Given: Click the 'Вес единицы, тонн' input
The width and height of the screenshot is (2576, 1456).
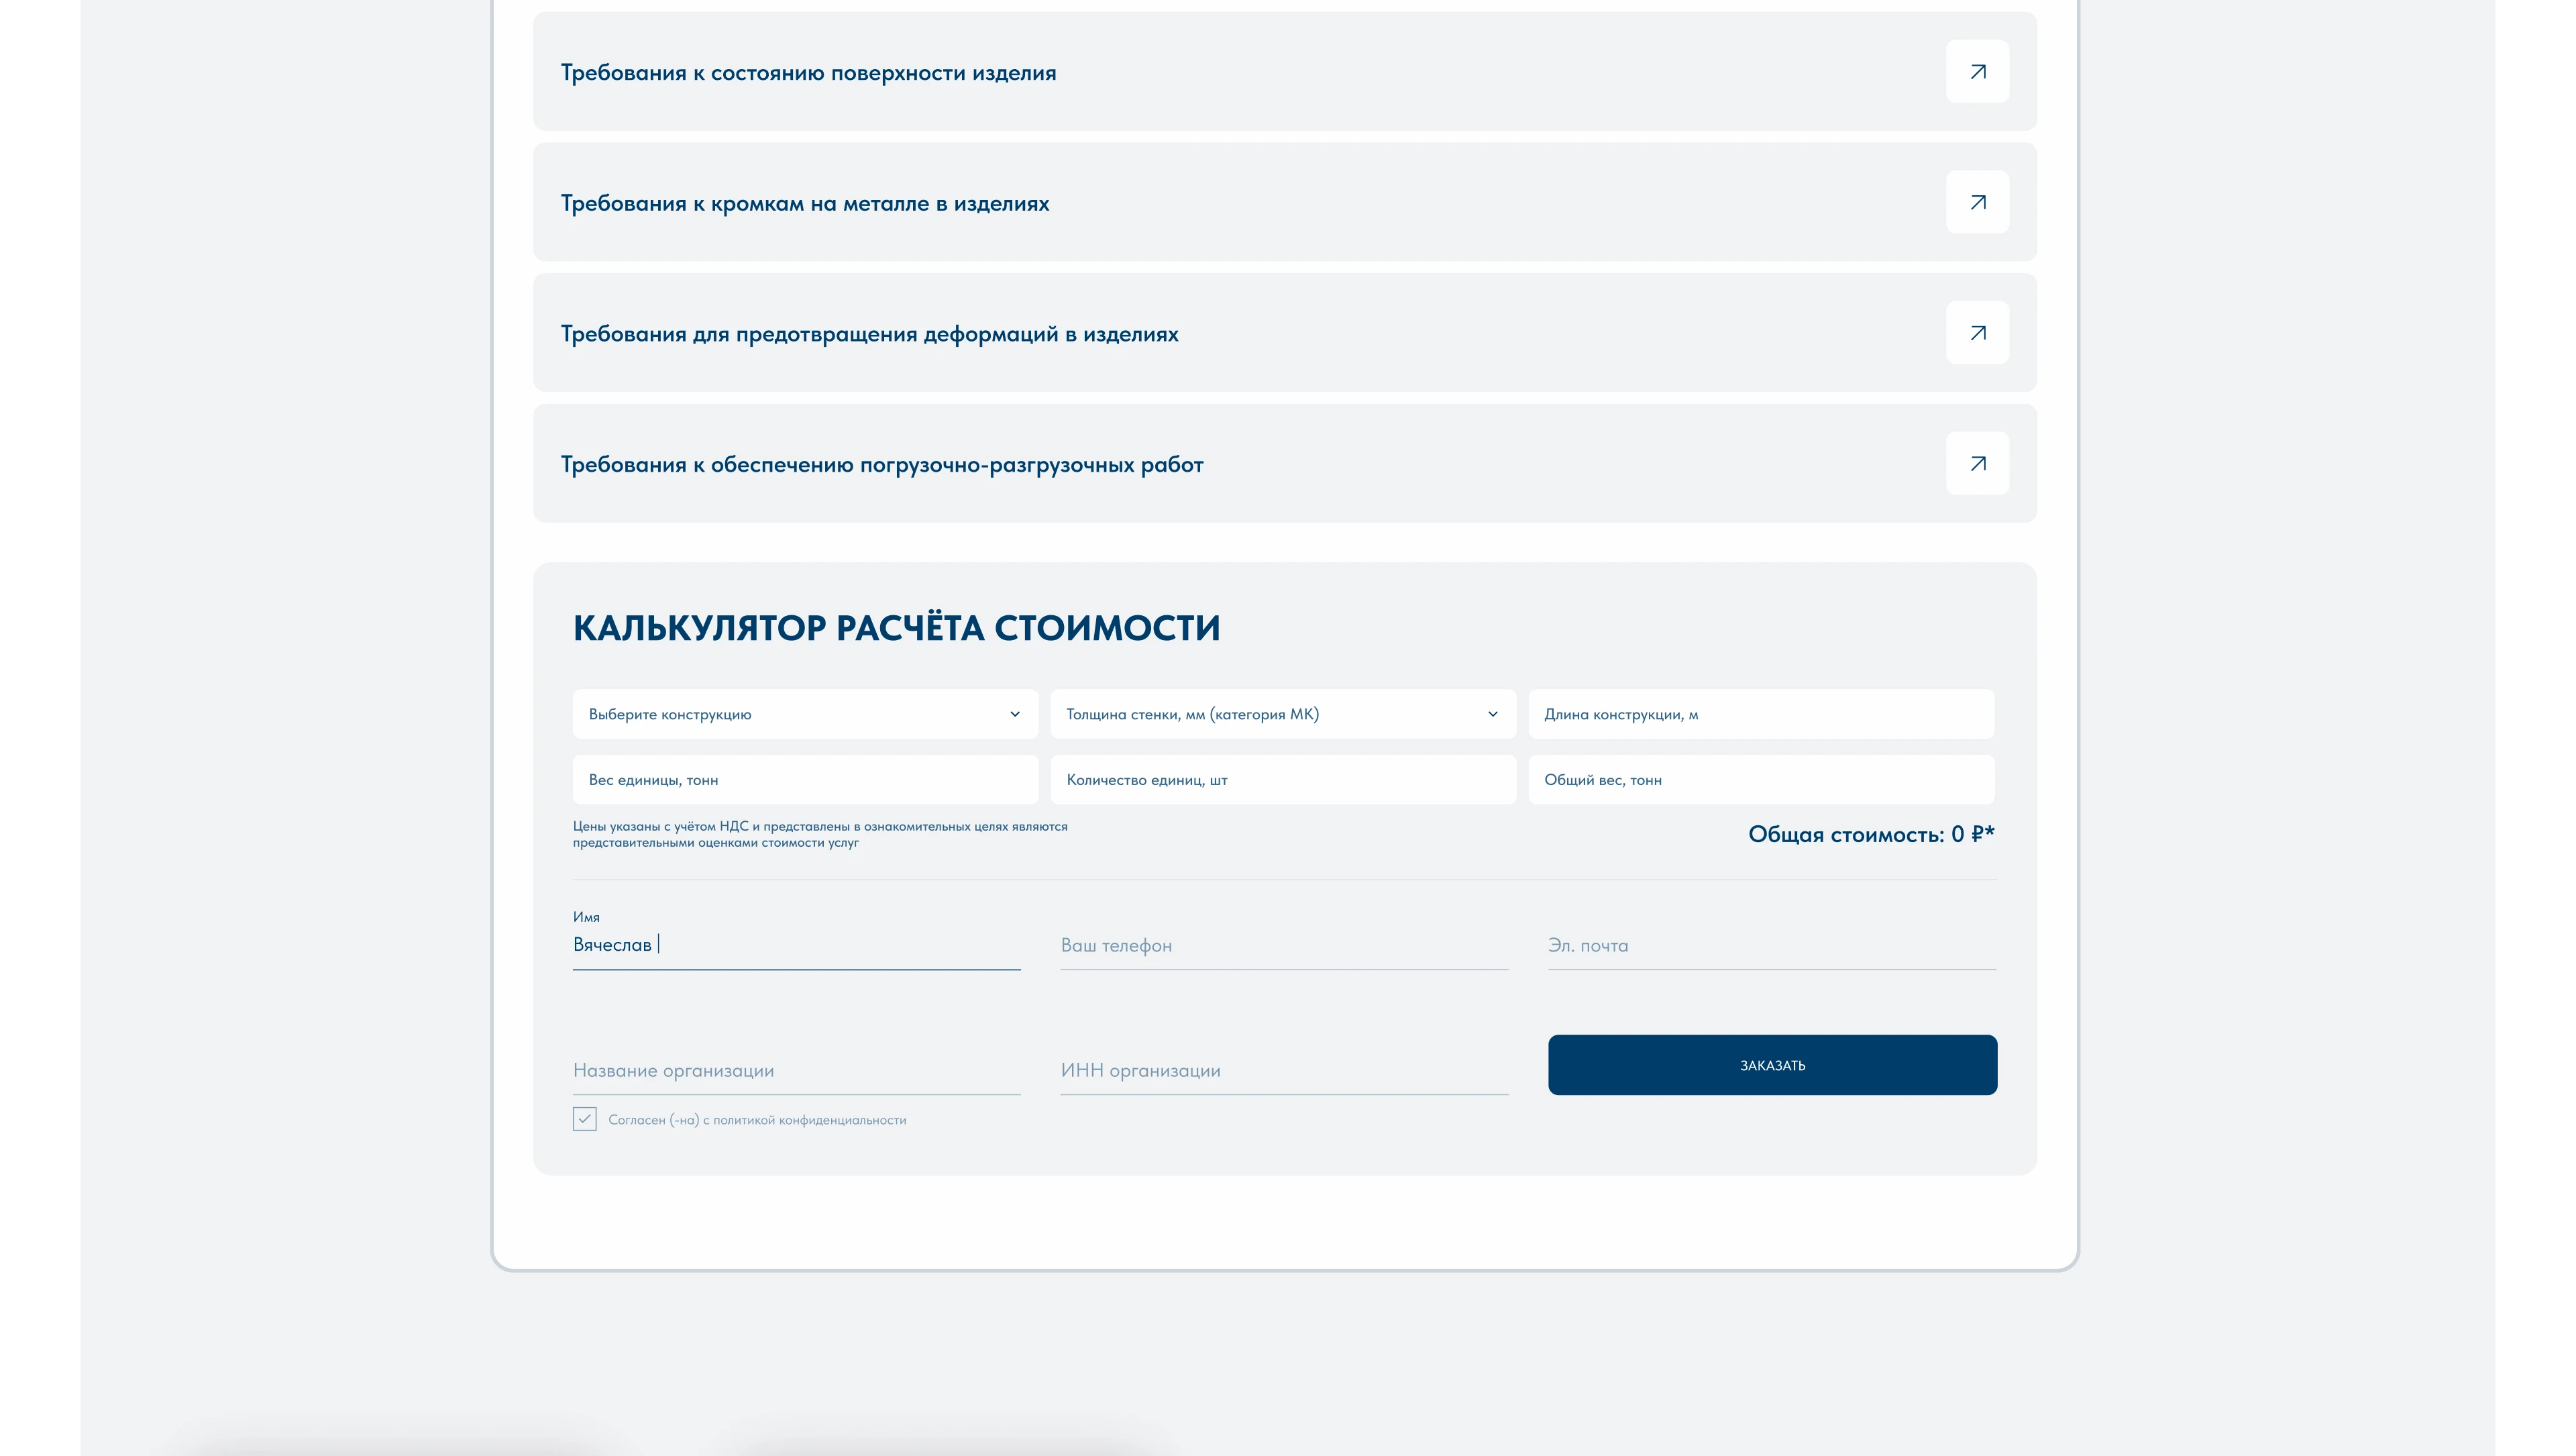Looking at the screenshot, I should point(804,780).
